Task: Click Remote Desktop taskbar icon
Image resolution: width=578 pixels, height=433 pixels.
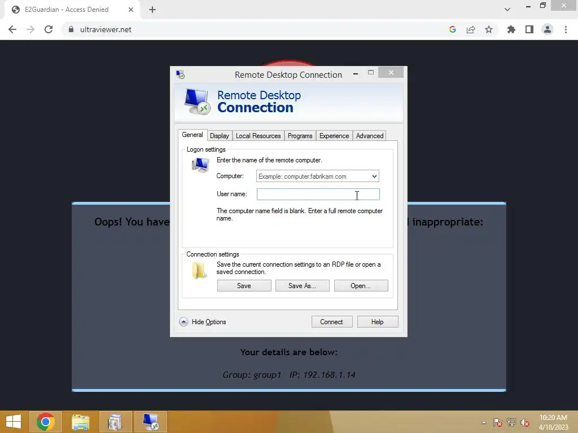Action: tap(150, 422)
